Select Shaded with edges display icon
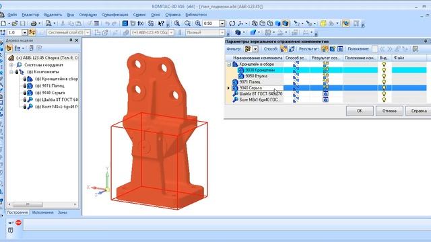Image resolution: width=431 pixels, height=242 pixels. [286, 24]
